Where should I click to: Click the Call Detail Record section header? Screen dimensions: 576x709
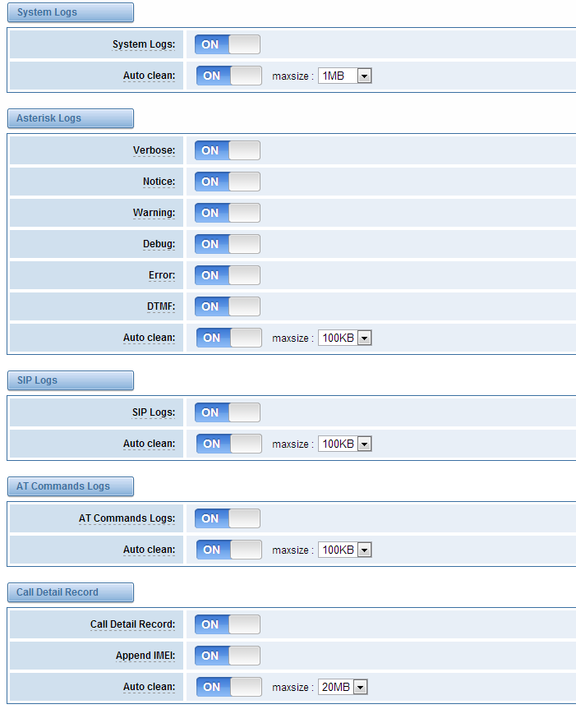[71, 592]
